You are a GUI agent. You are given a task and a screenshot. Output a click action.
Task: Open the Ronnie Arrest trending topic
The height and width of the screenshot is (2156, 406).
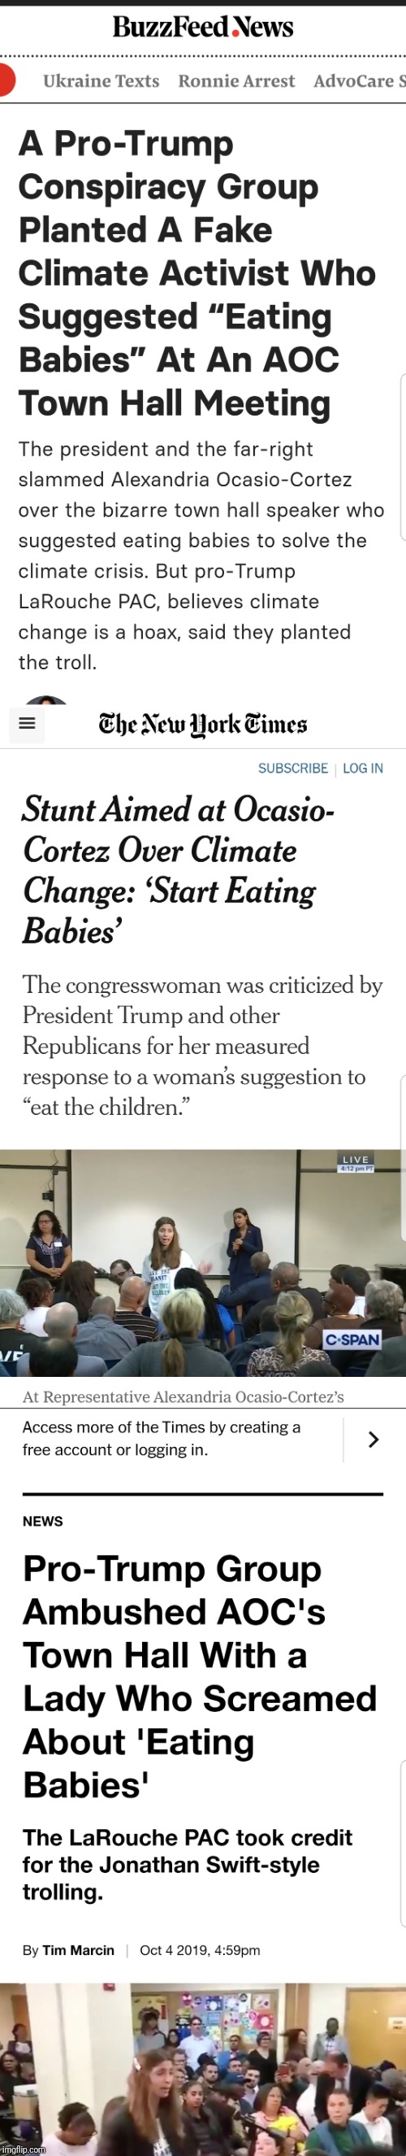coord(236,81)
